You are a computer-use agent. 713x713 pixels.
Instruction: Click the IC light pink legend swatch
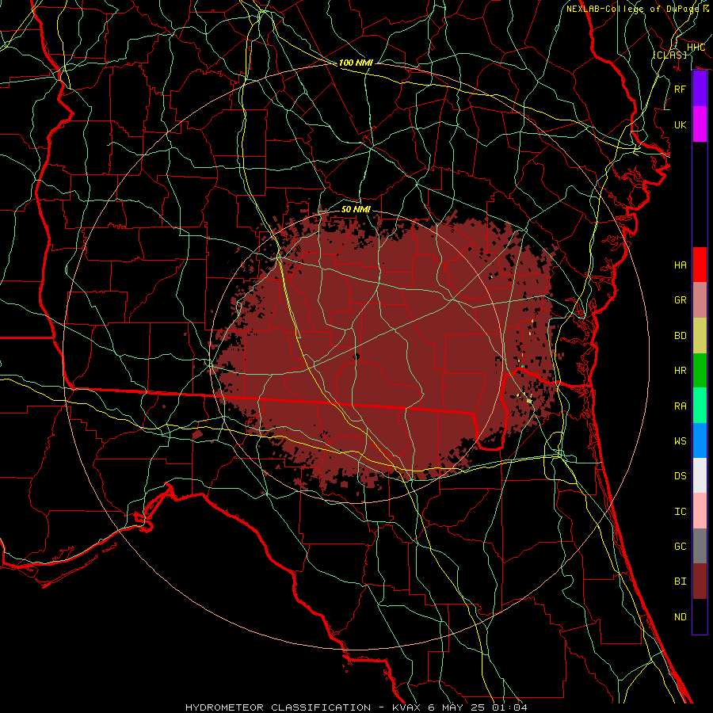(700, 511)
